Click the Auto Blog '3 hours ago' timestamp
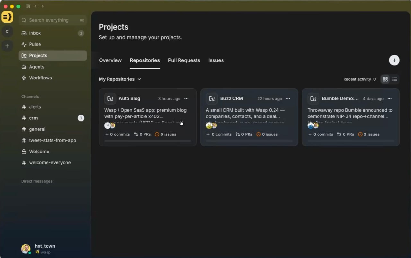Image resolution: width=411 pixels, height=258 pixels. (169, 99)
